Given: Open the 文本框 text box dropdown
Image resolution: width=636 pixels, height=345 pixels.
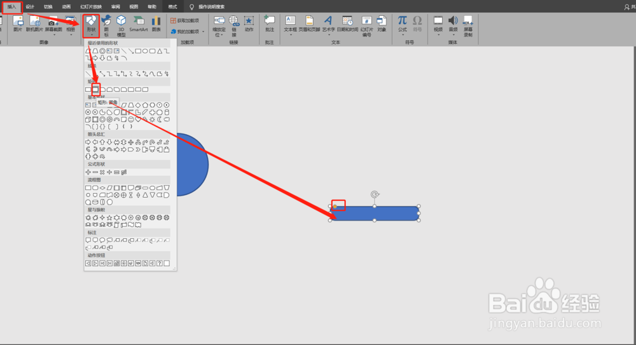Looking at the screenshot, I should click(291, 25).
